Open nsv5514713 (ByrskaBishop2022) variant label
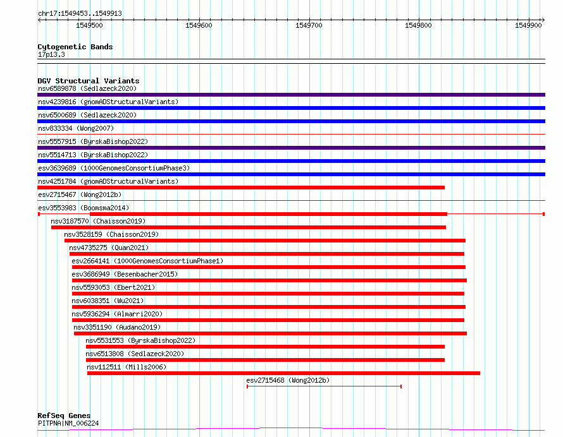The width and height of the screenshot is (563, 437). click(x=93, y=155)
